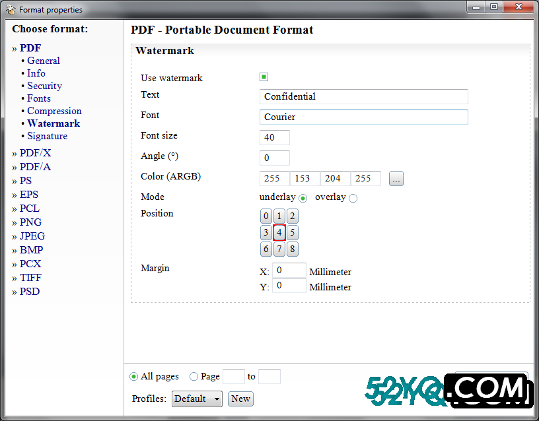This screenshot has height=421, width=539.
Task: Open the Fonts PDF settings page
Action: pyautogui.click(x=39, y=98)
